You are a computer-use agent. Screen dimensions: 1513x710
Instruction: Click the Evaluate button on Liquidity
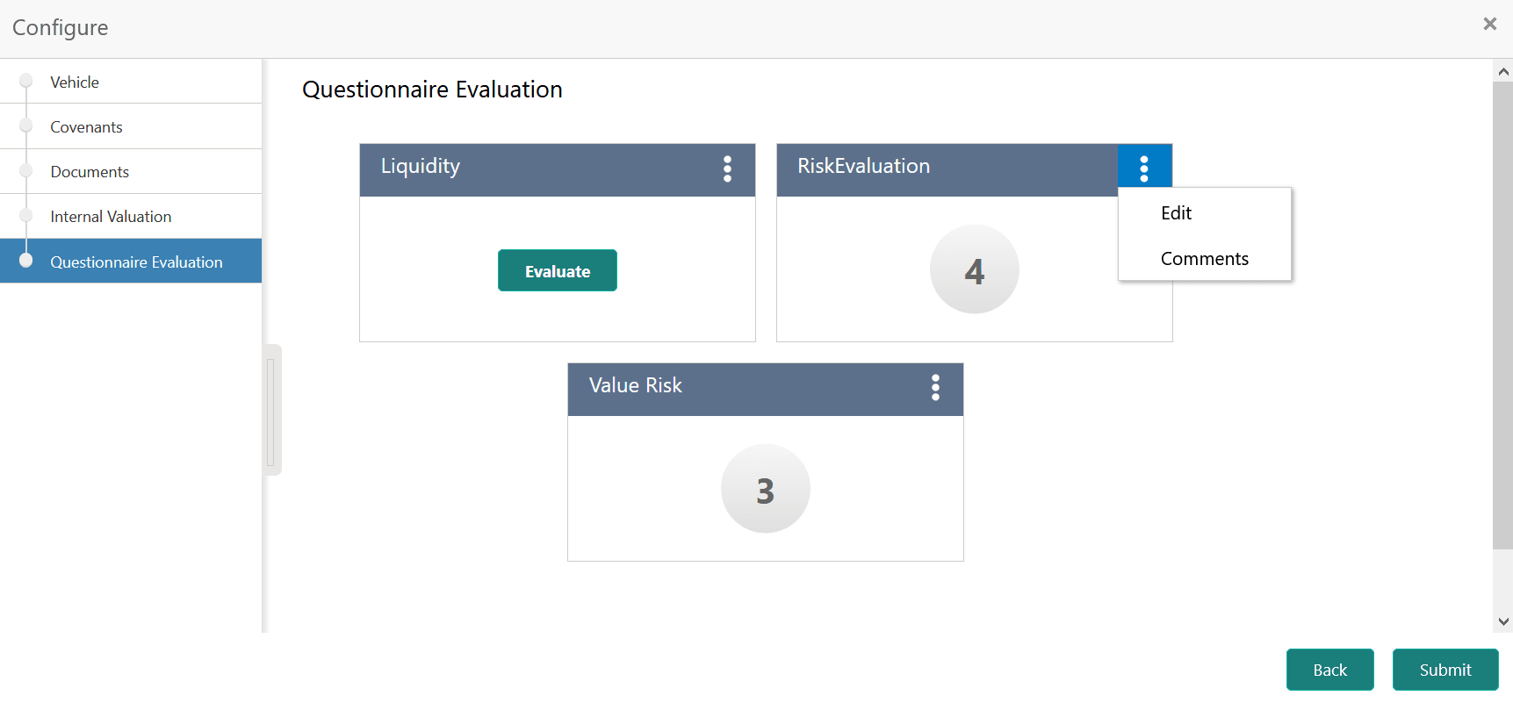click(557, 270)
